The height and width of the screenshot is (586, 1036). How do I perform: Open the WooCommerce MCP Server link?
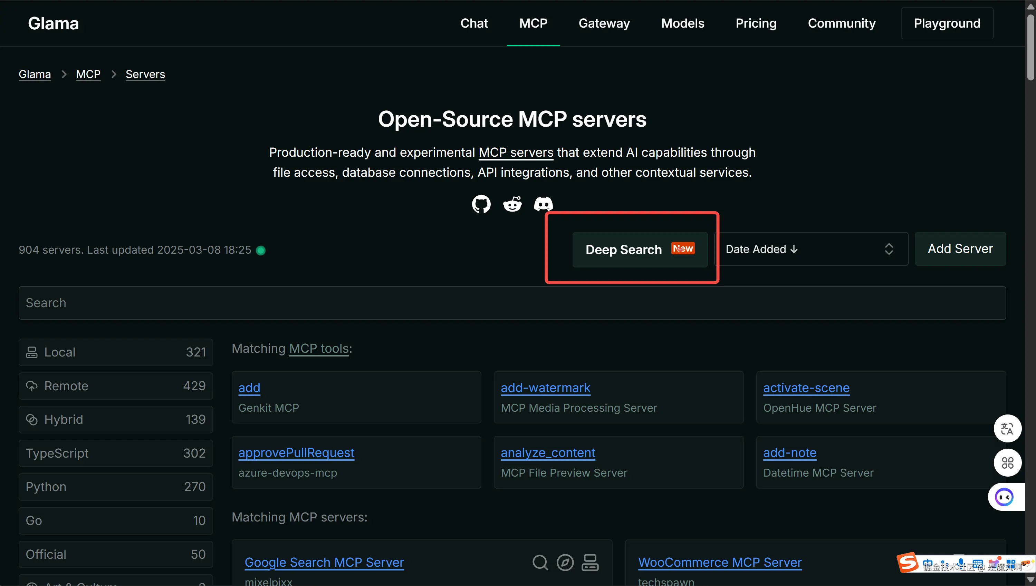point(720,562)
